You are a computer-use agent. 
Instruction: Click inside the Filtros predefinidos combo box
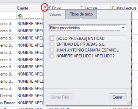tap(85, 28)
